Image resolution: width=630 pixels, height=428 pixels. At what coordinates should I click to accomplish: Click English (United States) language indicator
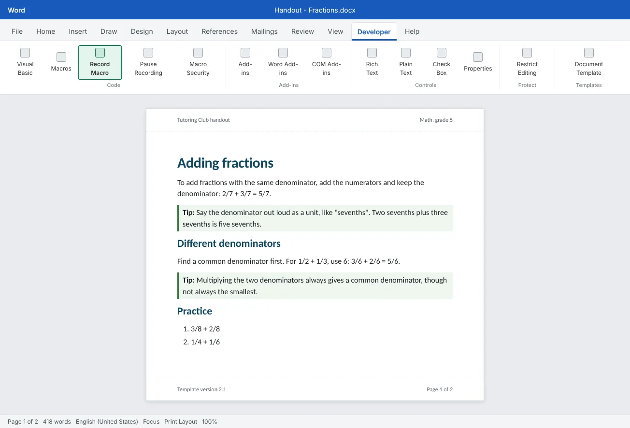(x=107, y=422)
